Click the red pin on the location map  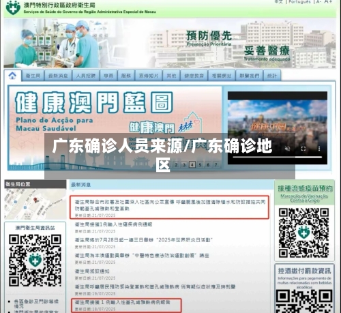[x=35, y=200]
